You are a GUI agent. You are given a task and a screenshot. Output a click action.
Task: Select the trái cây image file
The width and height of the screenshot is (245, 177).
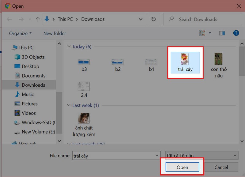(185, 62)
